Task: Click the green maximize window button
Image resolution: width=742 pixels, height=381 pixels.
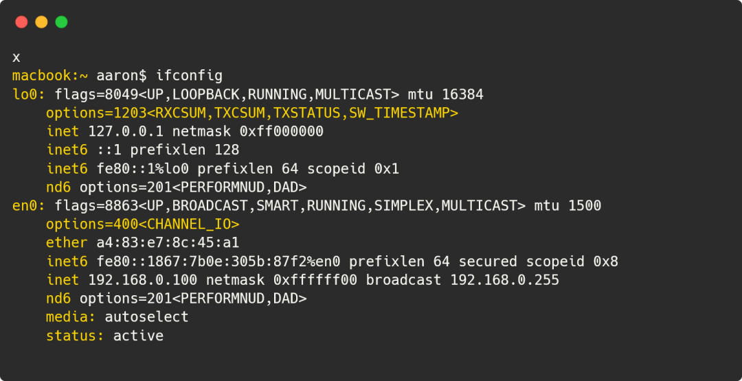Action: coord(61,22)
